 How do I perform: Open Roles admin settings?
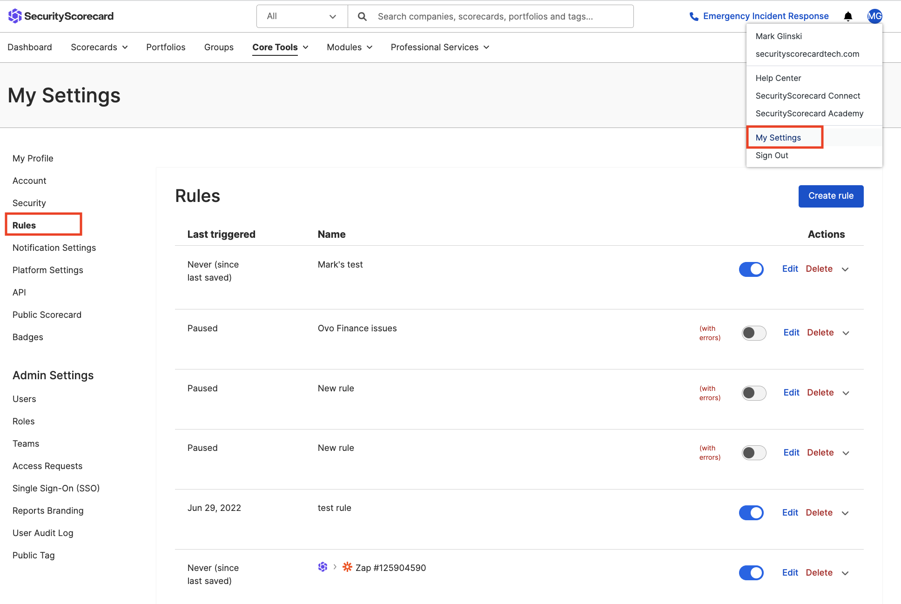(x=24, y=421)
